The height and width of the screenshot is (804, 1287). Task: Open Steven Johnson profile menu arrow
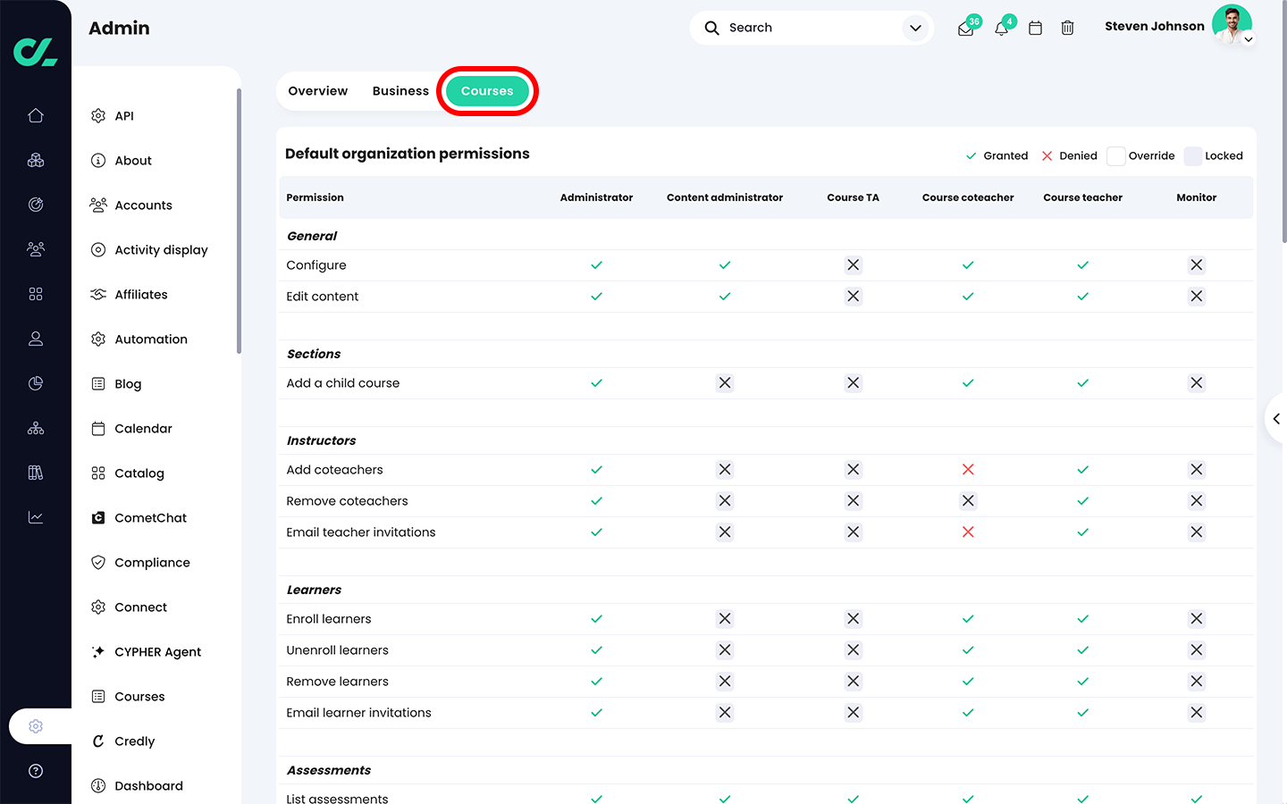click(1249, 39)
